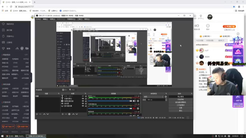Click orange PC客户端 button on Douyu
The image size is (246, 138).
coord(229,27)
